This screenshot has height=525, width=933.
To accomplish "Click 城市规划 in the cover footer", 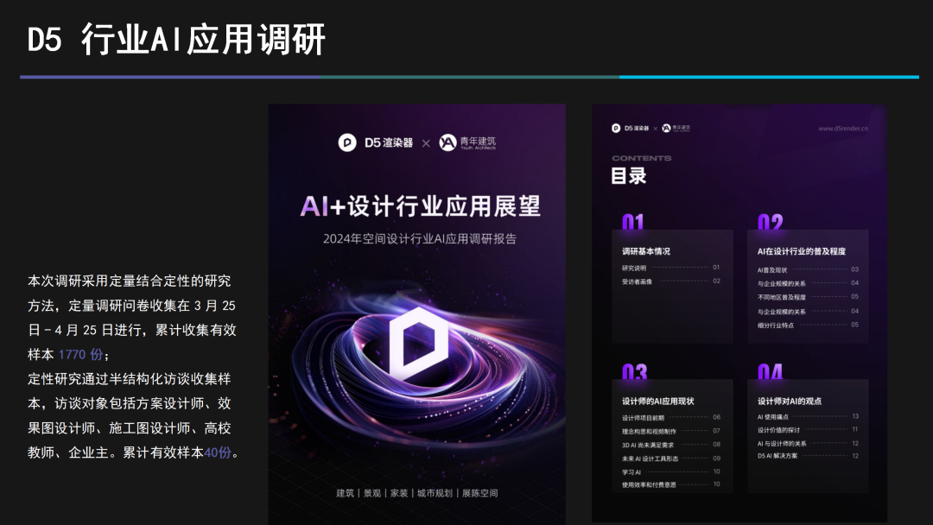I will (x=435, y=494).
